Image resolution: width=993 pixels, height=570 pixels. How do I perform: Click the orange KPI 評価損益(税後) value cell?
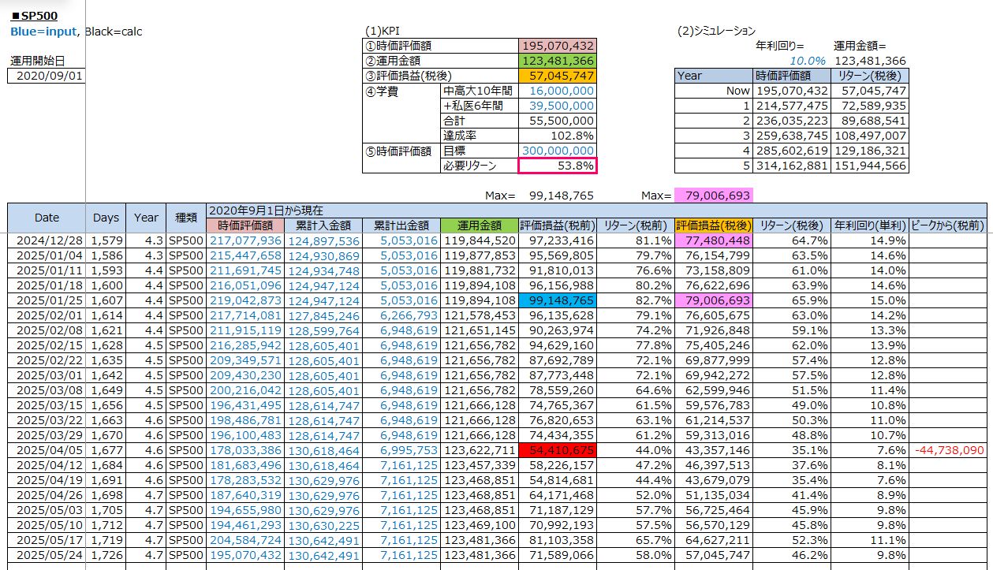pyautogui.click(x=558, y=76)
